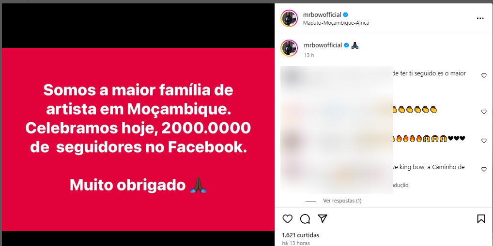View who liked via '1.621 curtidas'
Screen dimensions: 493x246
[x=301, y=235]
